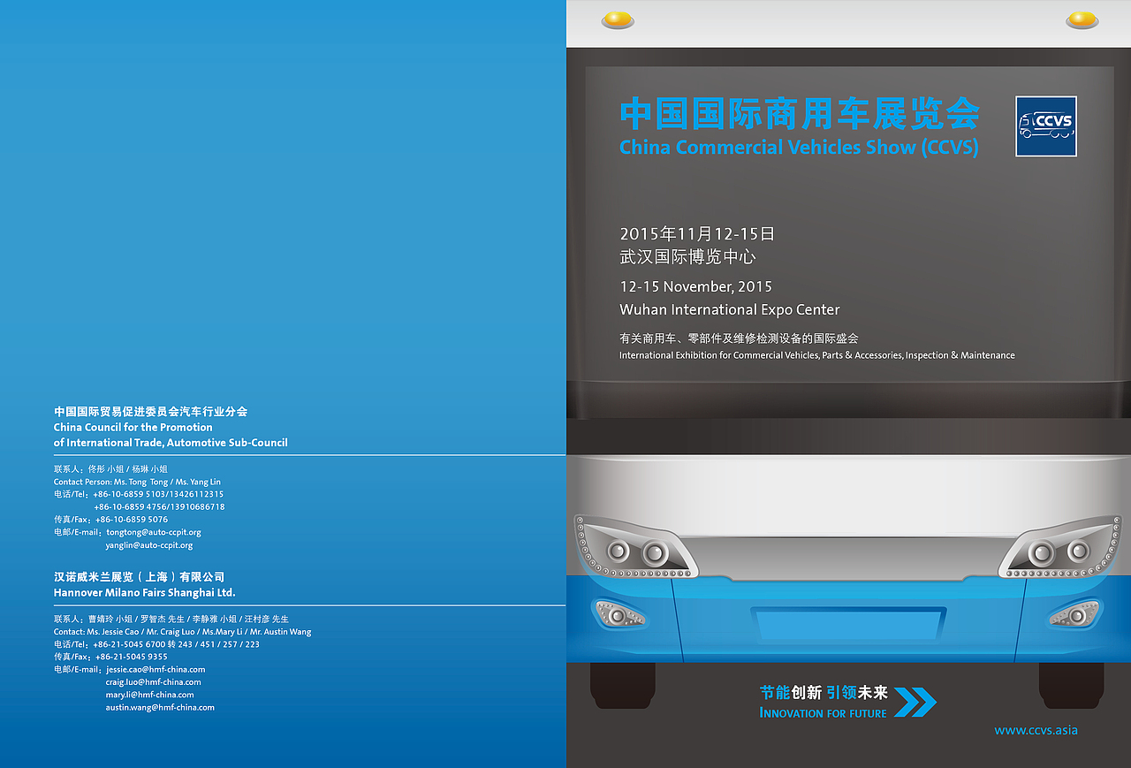Viewport: 1131px width, 768px height.
Task: Click the right lower fog lamp
Action: point(1075,613)
